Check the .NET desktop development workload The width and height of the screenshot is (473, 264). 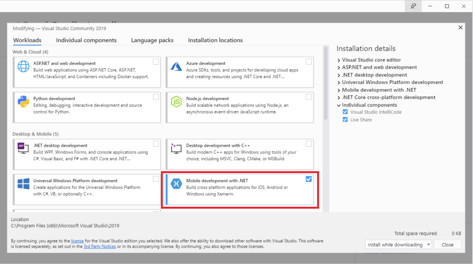pyautogui.click(x=156, y=144)
